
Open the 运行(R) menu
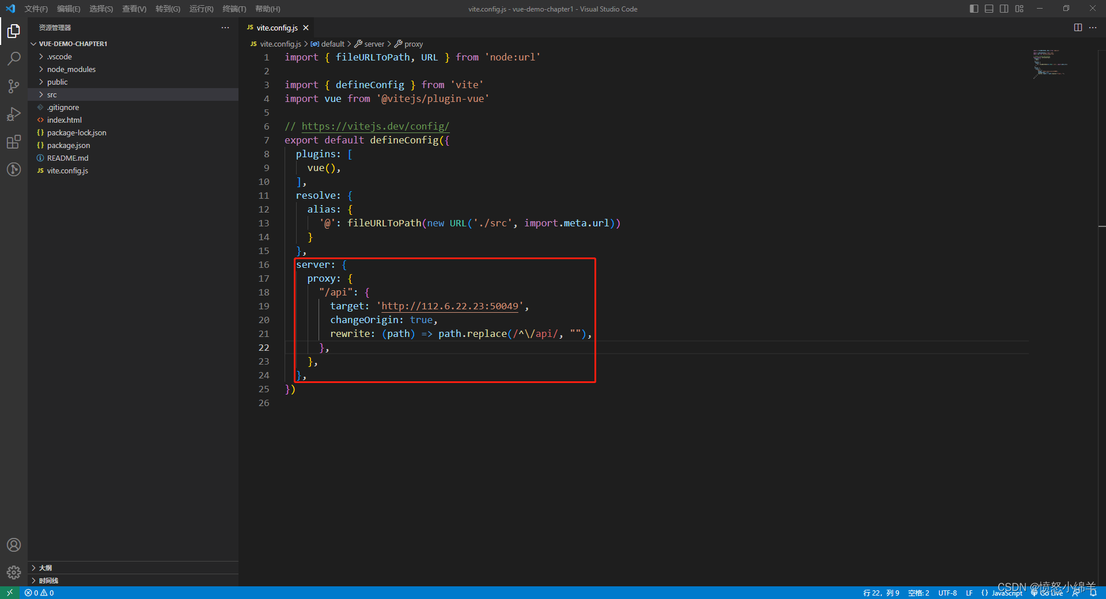point(201,9)
